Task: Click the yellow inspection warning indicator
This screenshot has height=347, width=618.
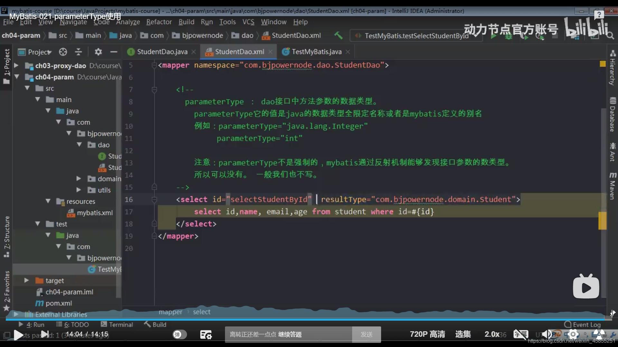Action: tap(603, 64)
